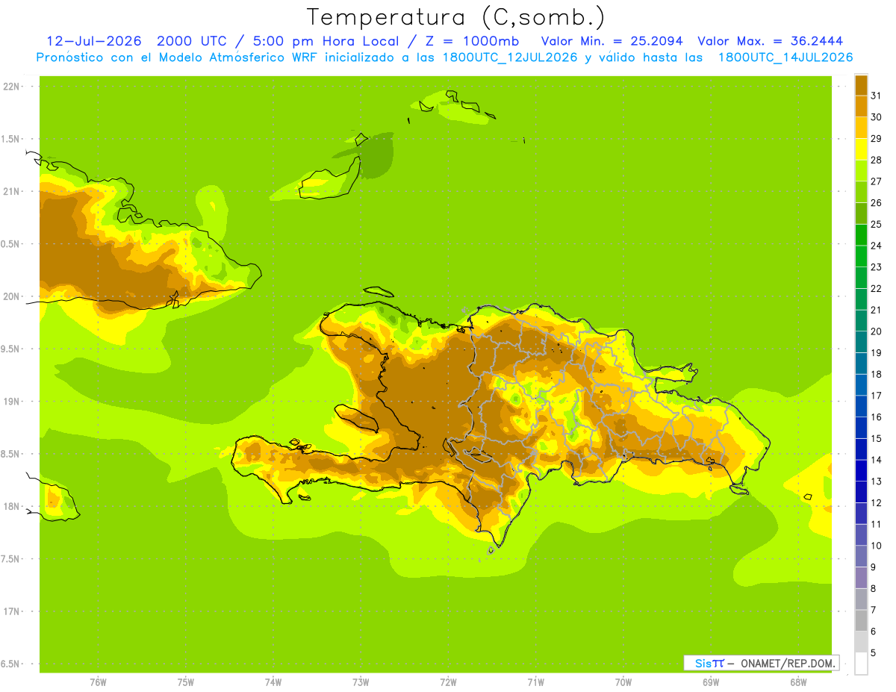Screen dimensions: 896x692
Task: Click the '20N' latitude label
Action: 11,296
